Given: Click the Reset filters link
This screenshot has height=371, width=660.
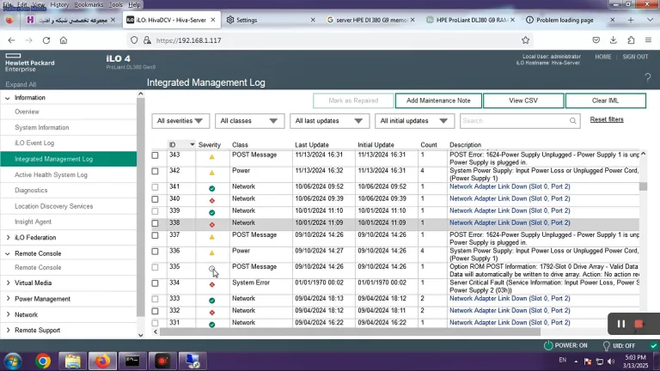Looking at the screenshot, I should (x=607, y=119).
